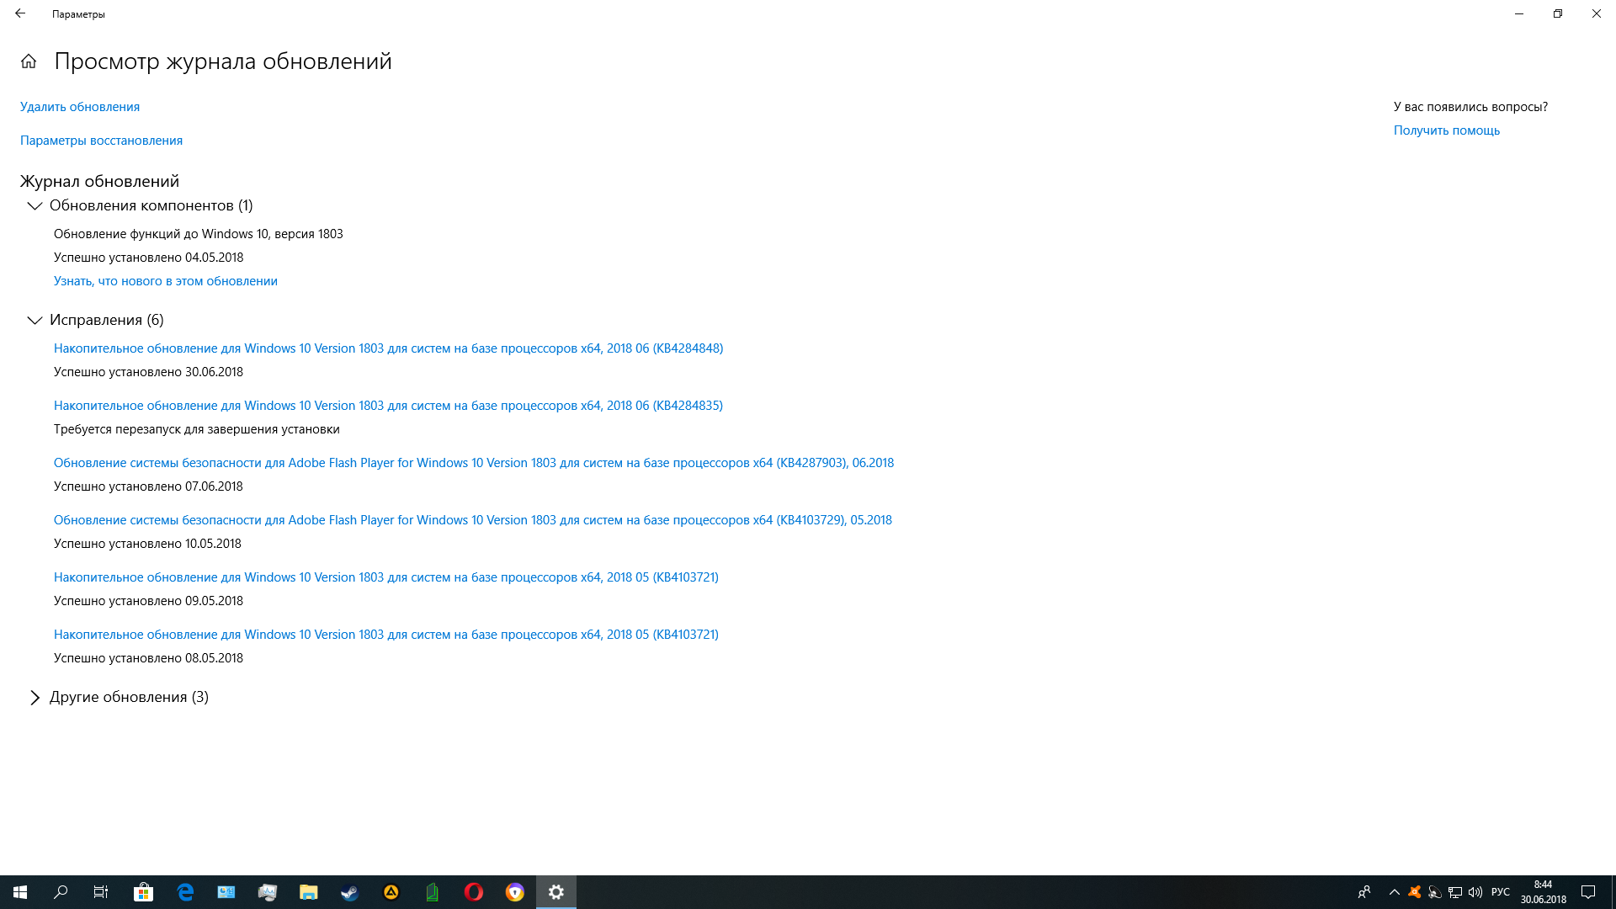Open 'Параметры восстановления' link
Screen dimensions: 1616x909
101,141
